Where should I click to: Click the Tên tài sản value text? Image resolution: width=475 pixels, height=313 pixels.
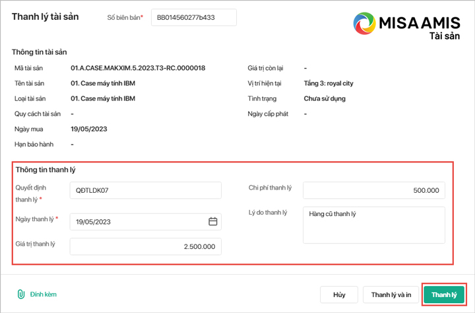pyautogui.click(x=103, y=83)
